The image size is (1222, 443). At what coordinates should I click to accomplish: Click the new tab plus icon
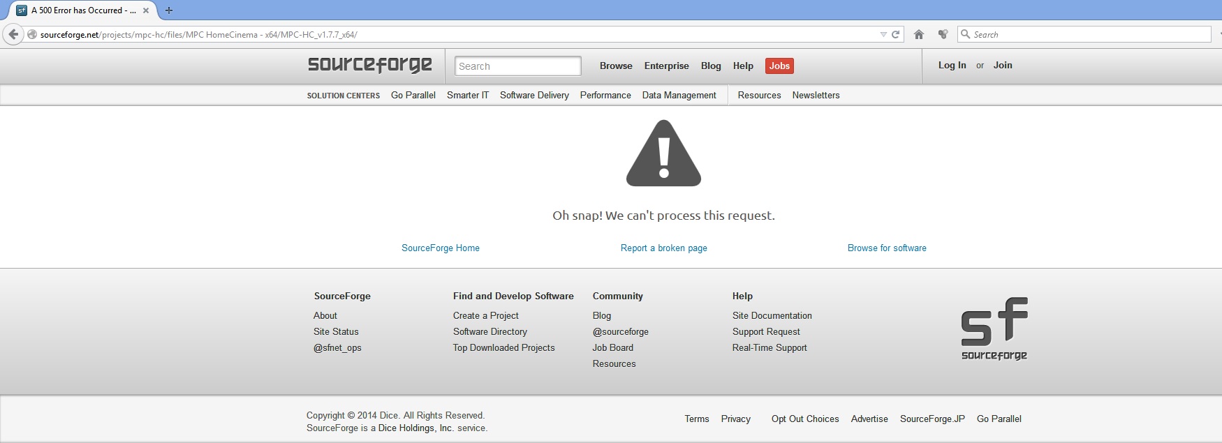pyautogui.click(x=169, y=10)
